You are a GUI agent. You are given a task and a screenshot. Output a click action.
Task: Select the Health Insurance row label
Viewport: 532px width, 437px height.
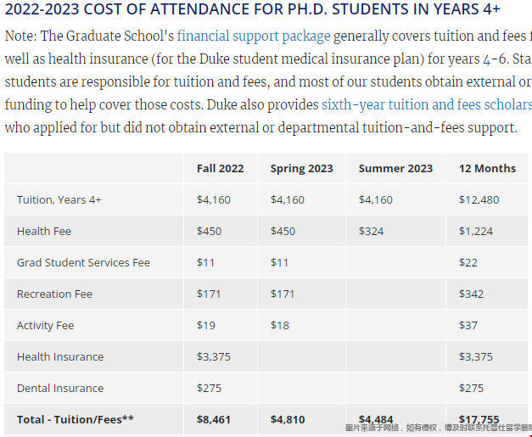[60, 356]
